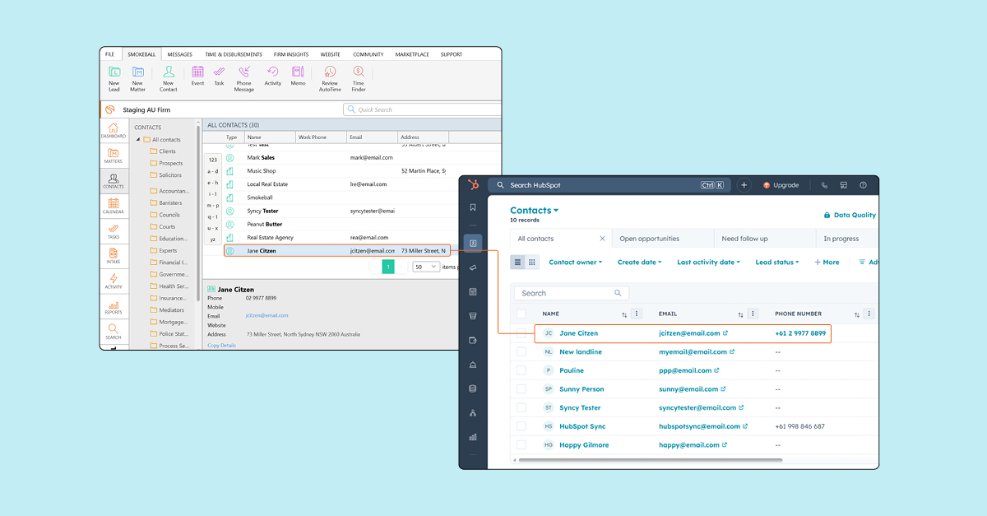Open NAME column options menu
987x516 pixels.
[637, 314]
